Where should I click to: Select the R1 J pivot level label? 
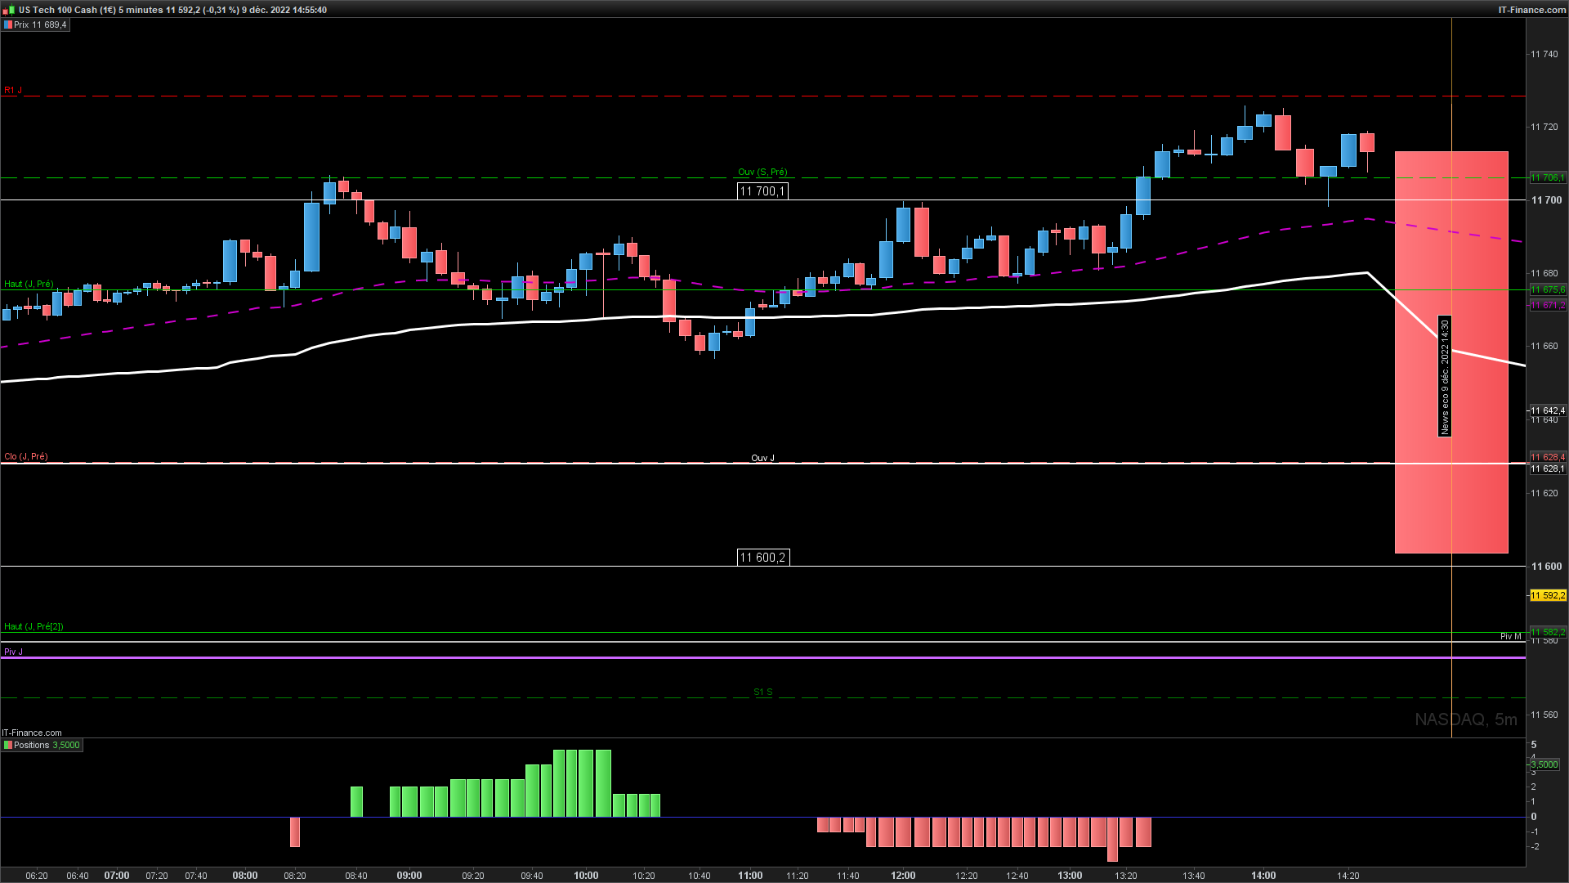click(13, 90)
